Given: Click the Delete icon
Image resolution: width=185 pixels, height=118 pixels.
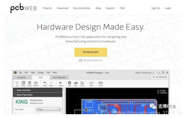Looking at the screenshot, I should pyautogui.click(x=36, y=84).
